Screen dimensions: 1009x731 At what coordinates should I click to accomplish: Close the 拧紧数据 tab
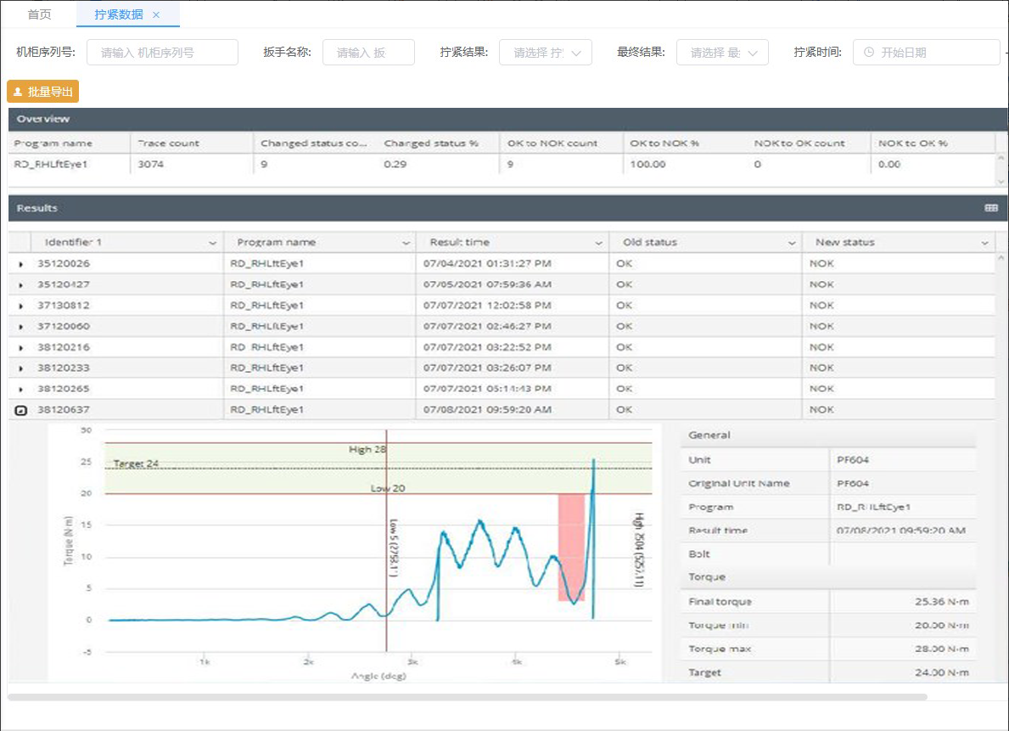click(x=156, y=14)
